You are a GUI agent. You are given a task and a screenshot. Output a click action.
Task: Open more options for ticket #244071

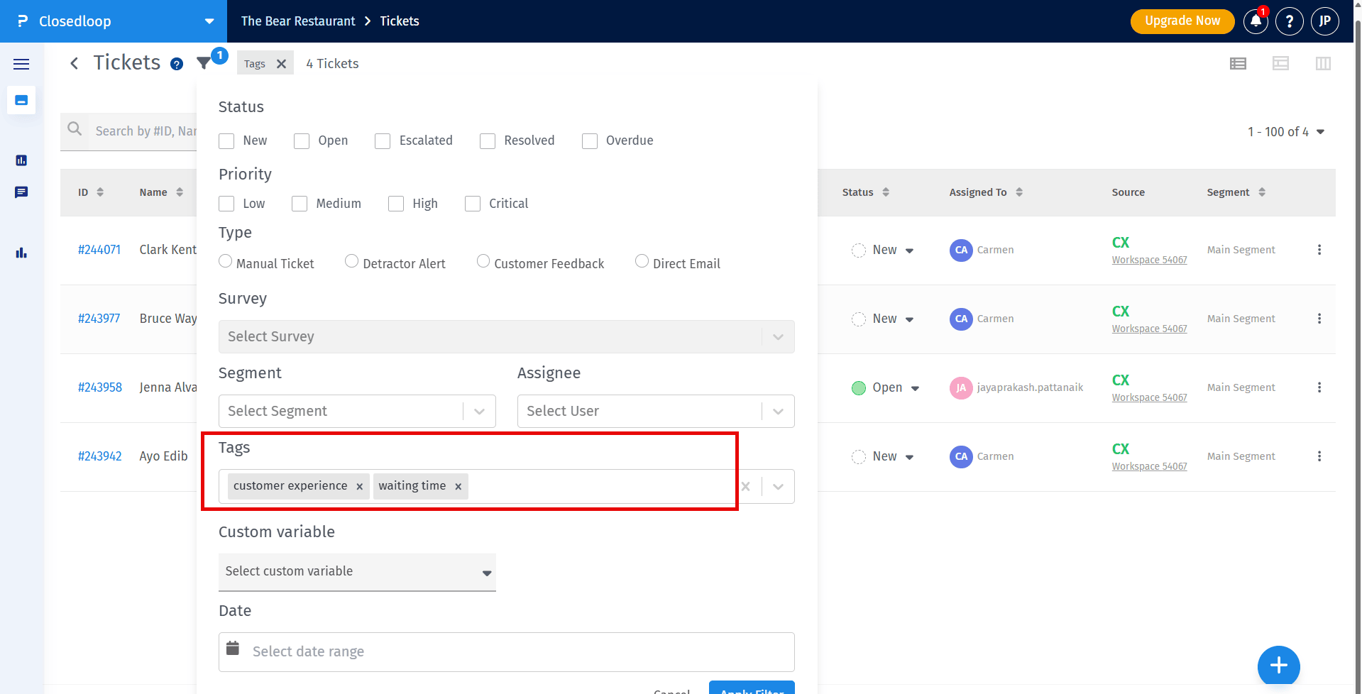pyautogui.click(x=1319, y=250)
